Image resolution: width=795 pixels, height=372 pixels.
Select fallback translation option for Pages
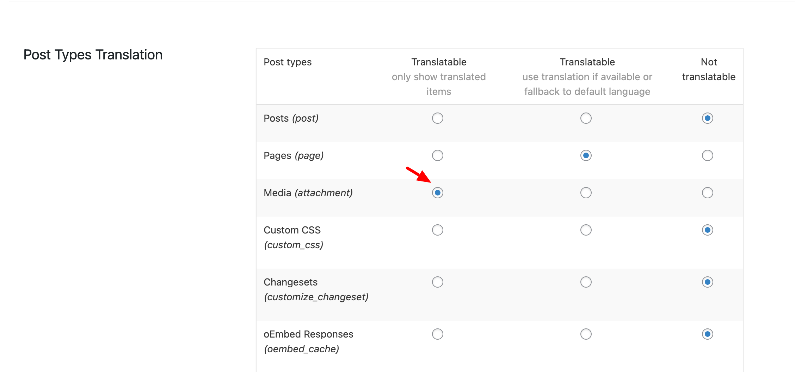[x=586, y=155]
